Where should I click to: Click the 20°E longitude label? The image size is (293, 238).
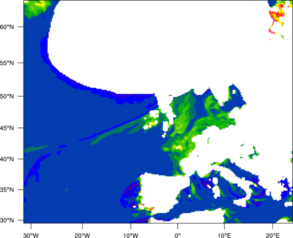tap(272, 235)
